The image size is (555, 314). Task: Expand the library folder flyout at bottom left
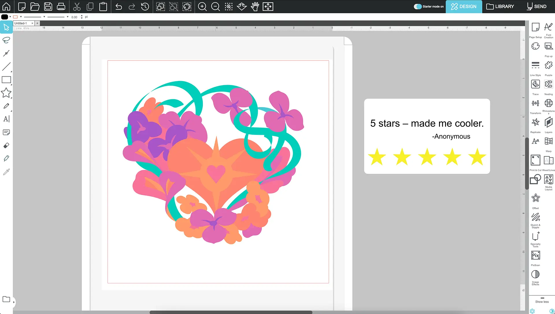[14, 302]
